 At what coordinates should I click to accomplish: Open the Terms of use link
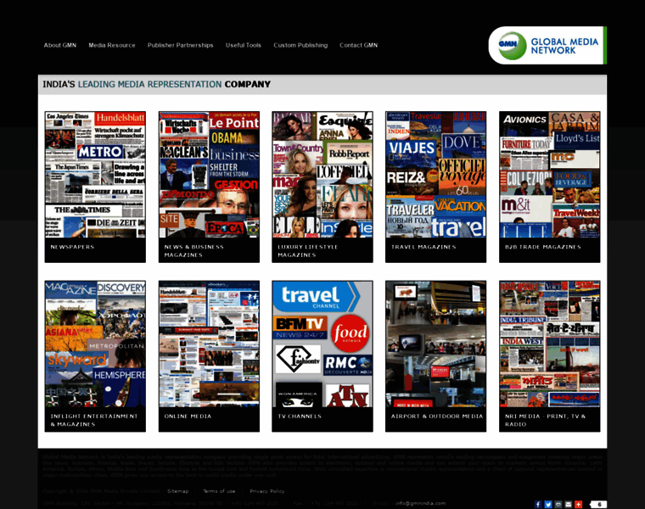(x=219, y=491)
